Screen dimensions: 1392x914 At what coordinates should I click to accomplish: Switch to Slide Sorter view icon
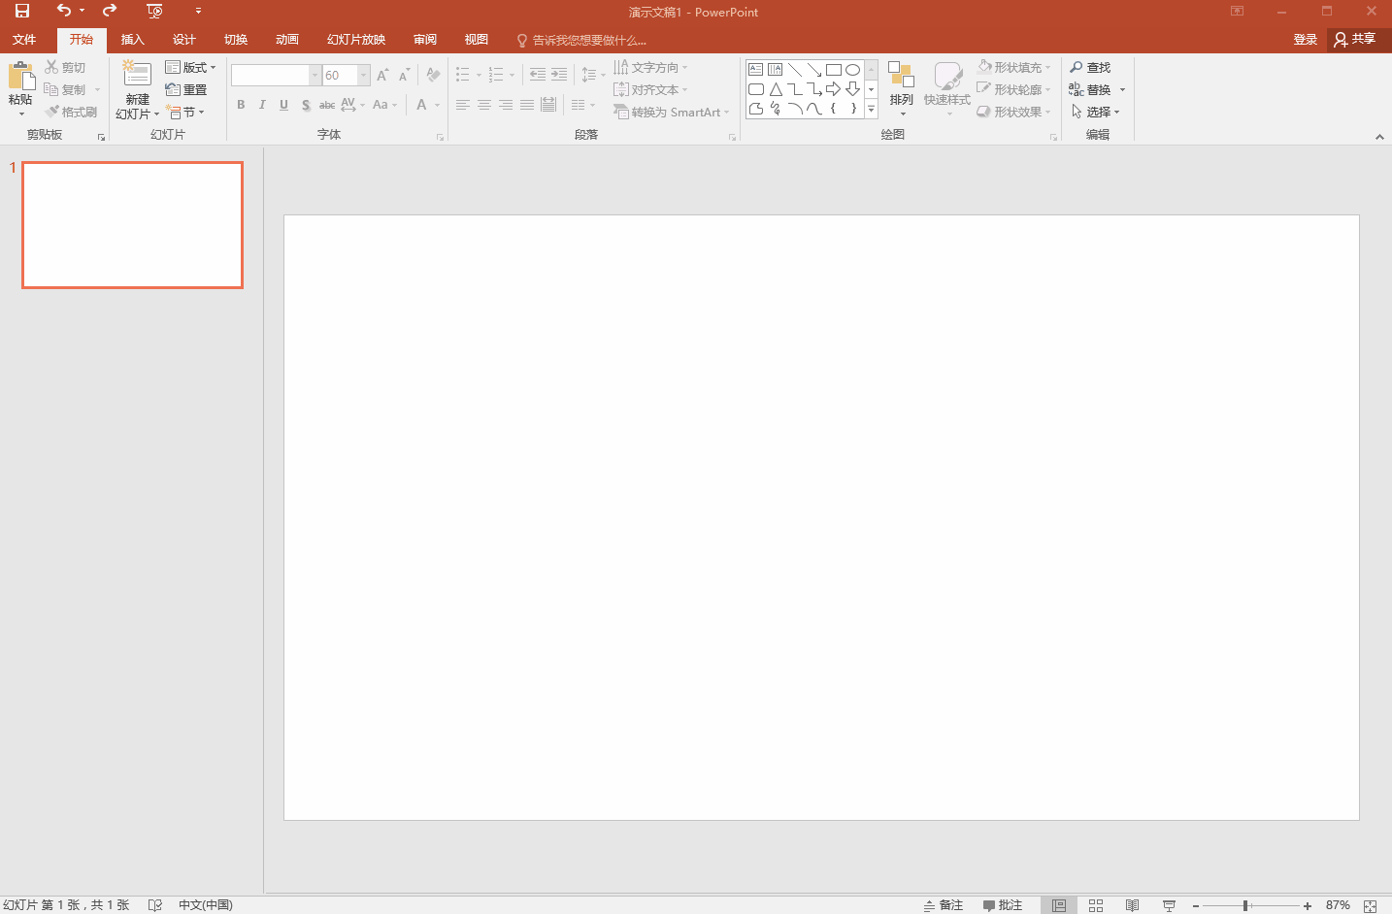1096,905
